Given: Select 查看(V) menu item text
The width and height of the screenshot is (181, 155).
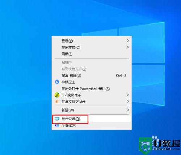Looking at the screenshot, I should tap(67, 41).
